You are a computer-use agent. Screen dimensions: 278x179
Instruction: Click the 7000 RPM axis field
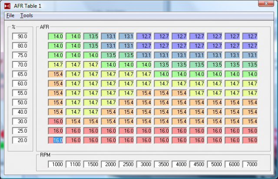click(x=250, y=164)
